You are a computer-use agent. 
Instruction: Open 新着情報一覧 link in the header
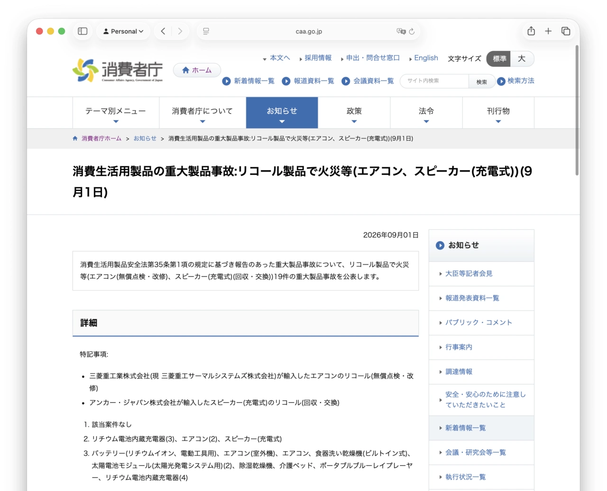[x=254, y=81]
